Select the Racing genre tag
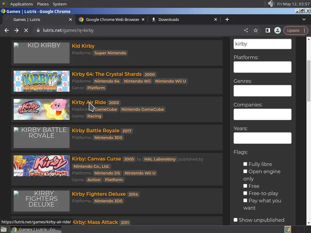Image resolution: width=311 pixels, height=233 pixels. coord(94,116)
